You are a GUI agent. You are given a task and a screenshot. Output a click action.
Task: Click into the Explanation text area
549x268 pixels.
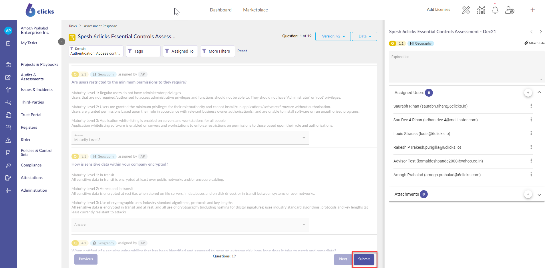click(467, 67)
